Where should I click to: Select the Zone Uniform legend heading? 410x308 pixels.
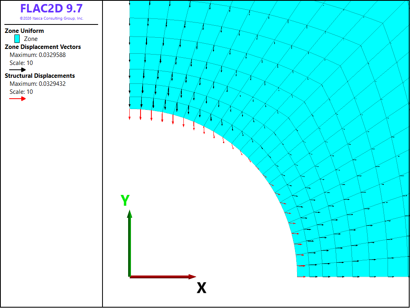coord(24,30)
